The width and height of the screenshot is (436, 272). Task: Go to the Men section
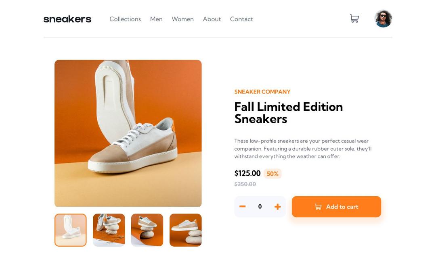pos(156,19)
